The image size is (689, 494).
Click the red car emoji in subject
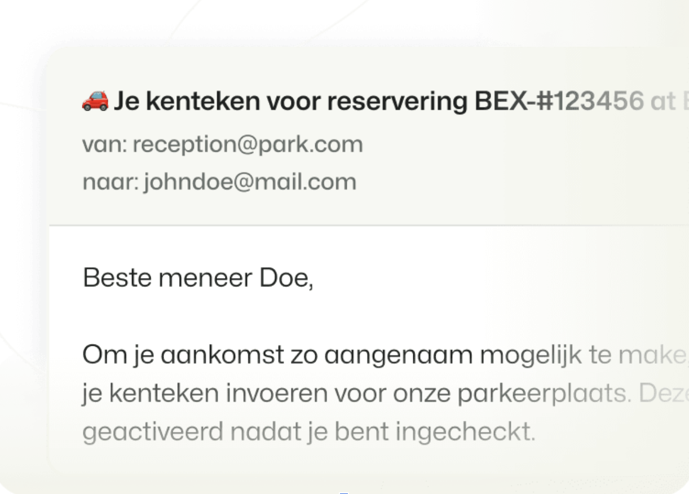tap(95, 102)
